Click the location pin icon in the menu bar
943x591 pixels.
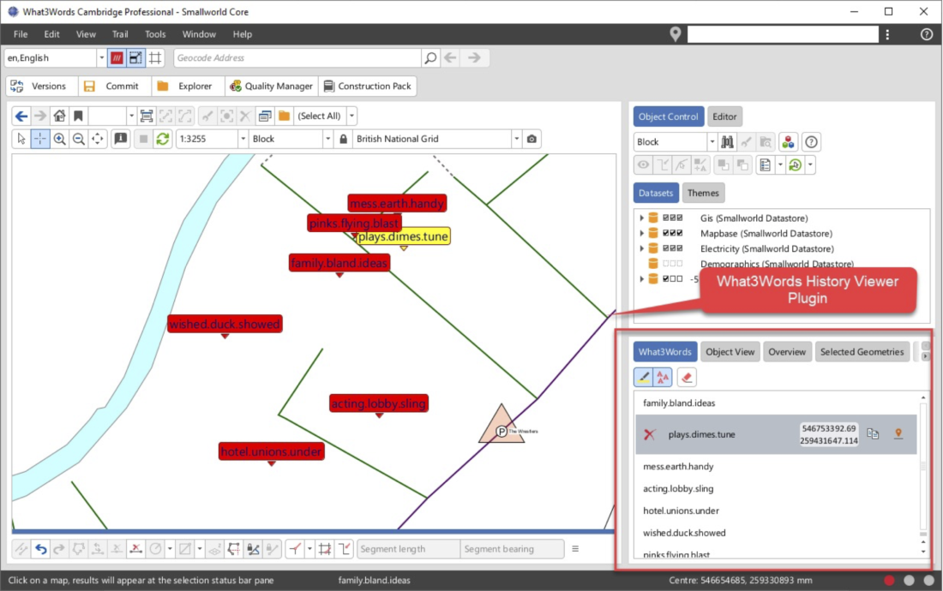[676, 34]
